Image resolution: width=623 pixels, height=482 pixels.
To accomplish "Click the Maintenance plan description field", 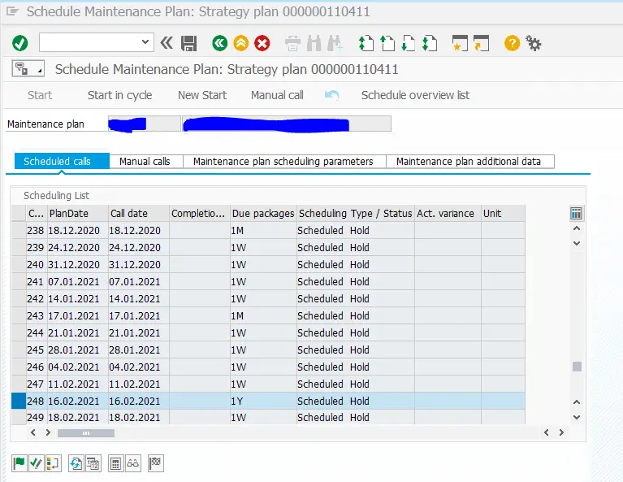I will click(287, 124).
